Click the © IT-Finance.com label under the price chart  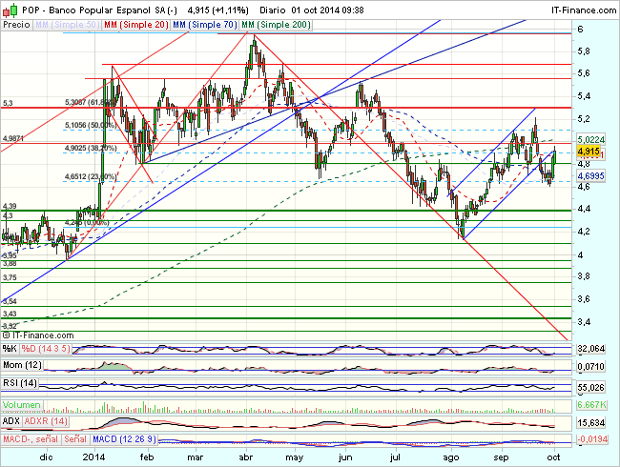pos(38,335)
